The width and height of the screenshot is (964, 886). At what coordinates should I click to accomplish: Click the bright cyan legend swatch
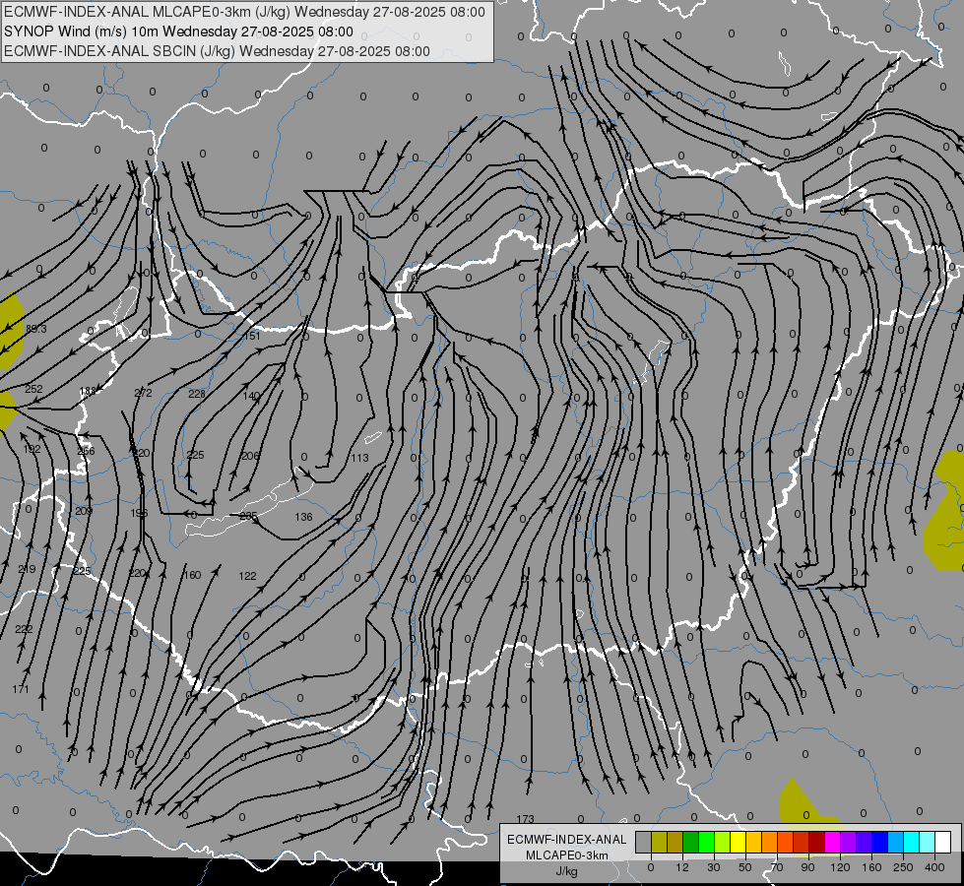click(x=912, y=842)
